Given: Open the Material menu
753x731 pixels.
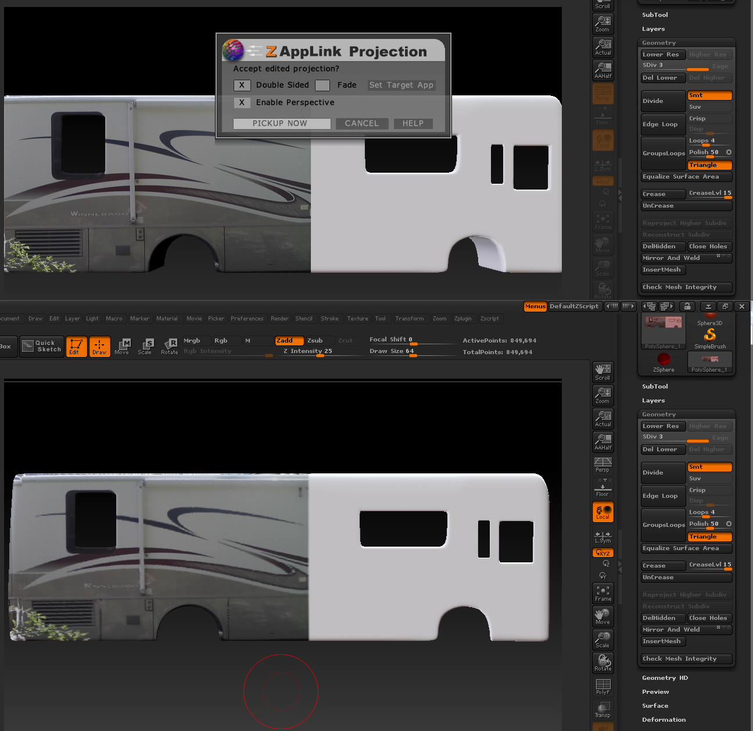Looking at the screenshot, I should pyautogui.click(x=167, y=319).
